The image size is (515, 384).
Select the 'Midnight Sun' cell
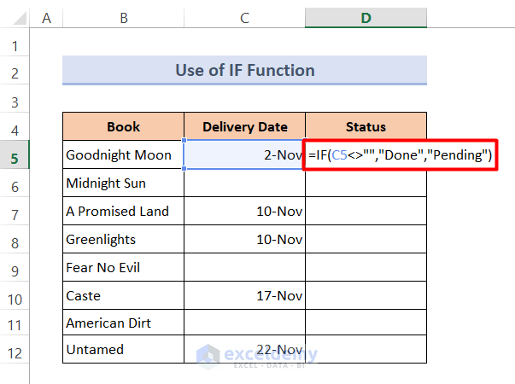[x=123, y=183]
